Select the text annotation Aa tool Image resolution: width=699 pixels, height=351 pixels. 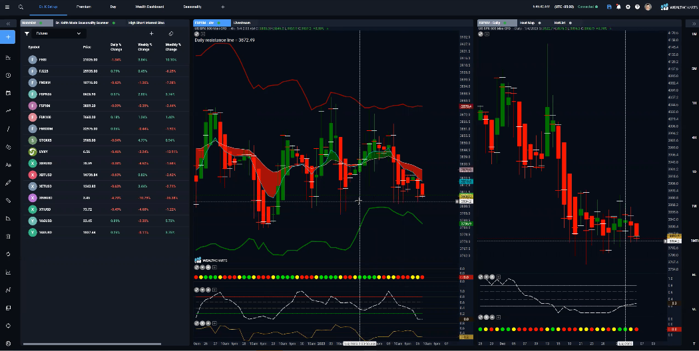coord(8,165)
